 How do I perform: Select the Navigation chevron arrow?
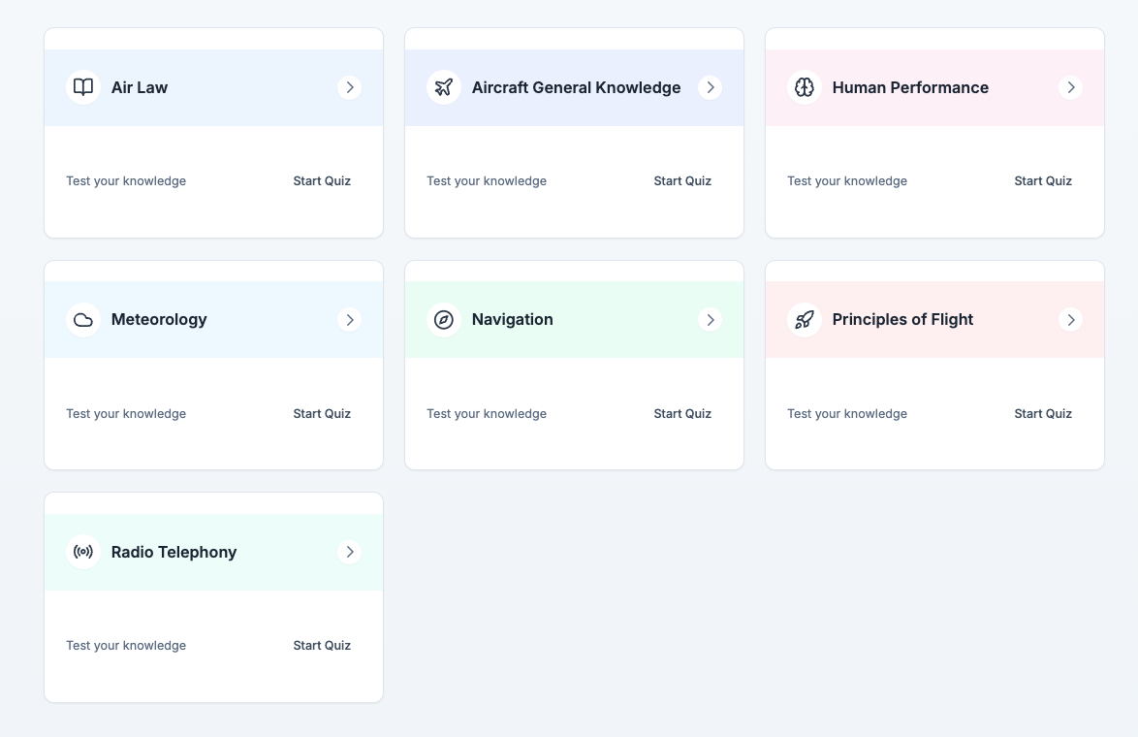[x=710, y=320]
